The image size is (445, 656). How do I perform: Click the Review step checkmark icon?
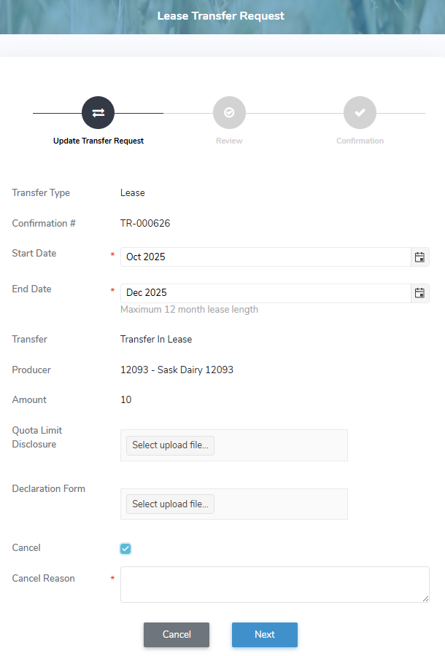click(229, 112)
